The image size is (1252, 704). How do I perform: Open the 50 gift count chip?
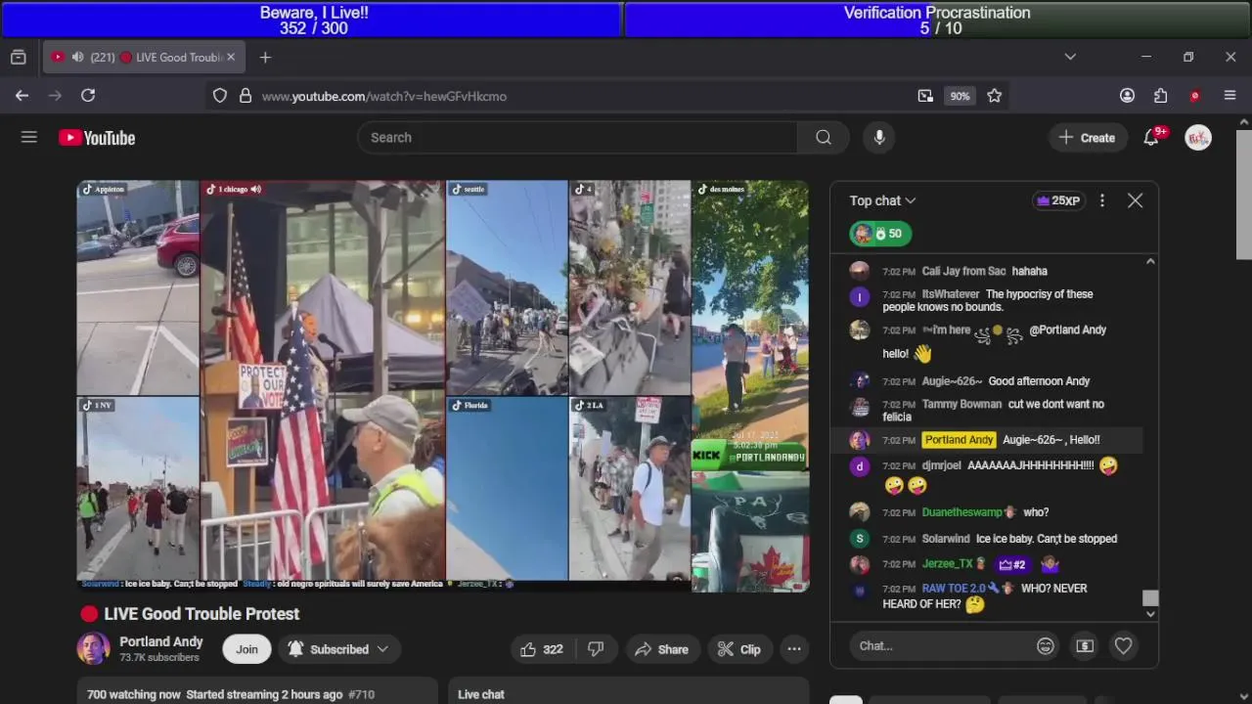coord(880,234)
